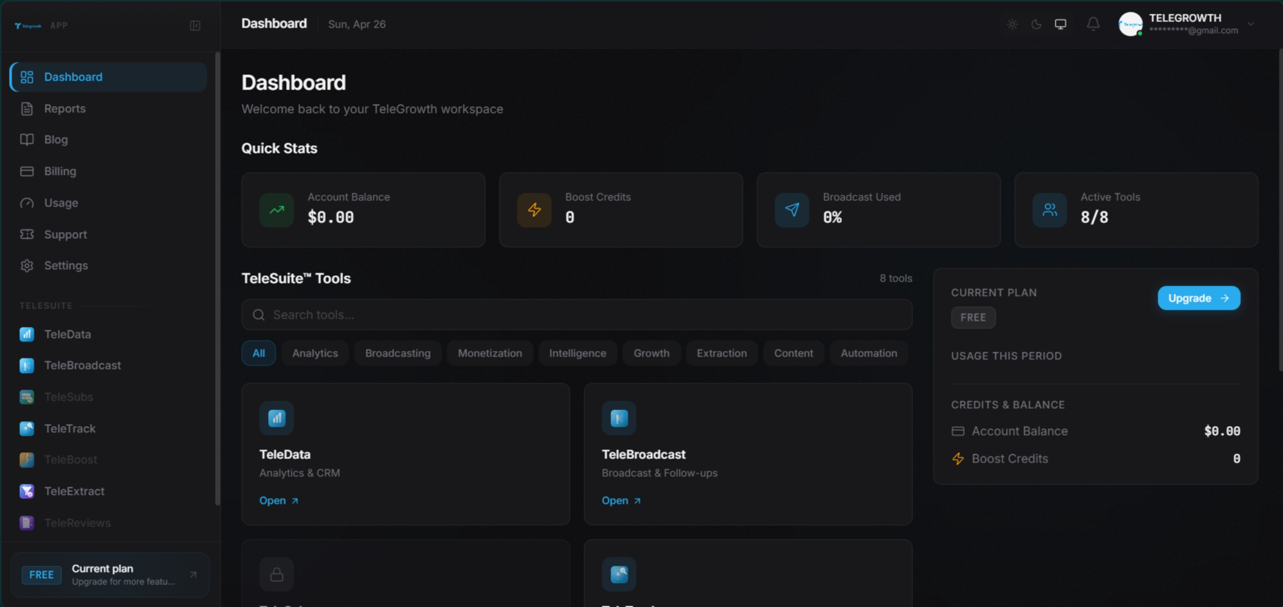Click the magnifier icon in the search box
This screenshot has height=607, width=1283.
(x=258, y=315)
